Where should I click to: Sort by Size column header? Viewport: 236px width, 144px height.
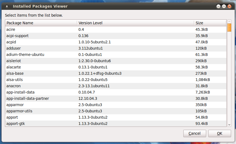point(210,23)
